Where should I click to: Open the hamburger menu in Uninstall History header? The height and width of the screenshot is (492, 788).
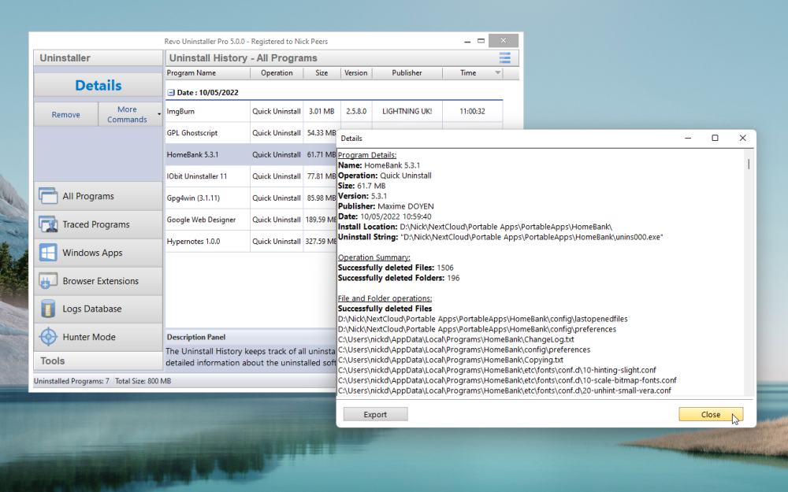click(505, 57)
